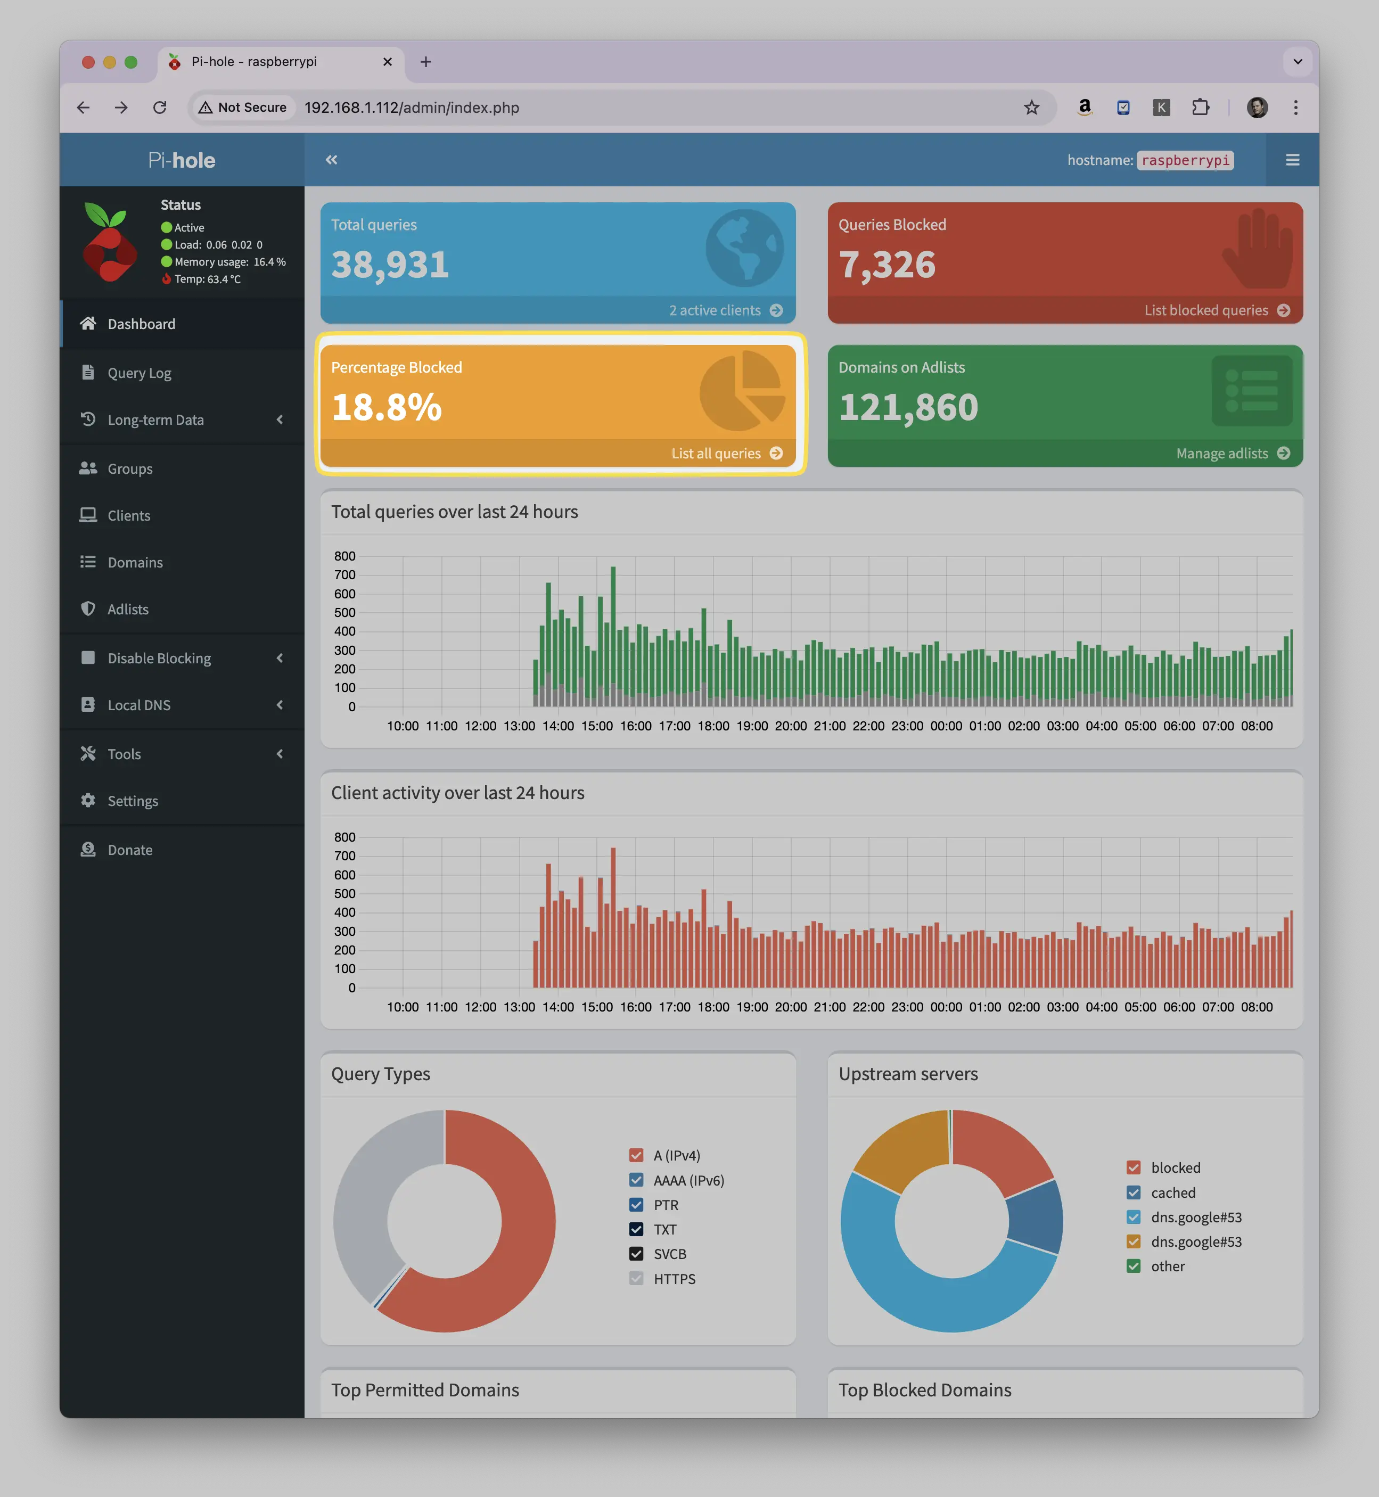Toggle the HTTPS query type checkbox
The image size is (1379, 1497).
click(636, 1278)
